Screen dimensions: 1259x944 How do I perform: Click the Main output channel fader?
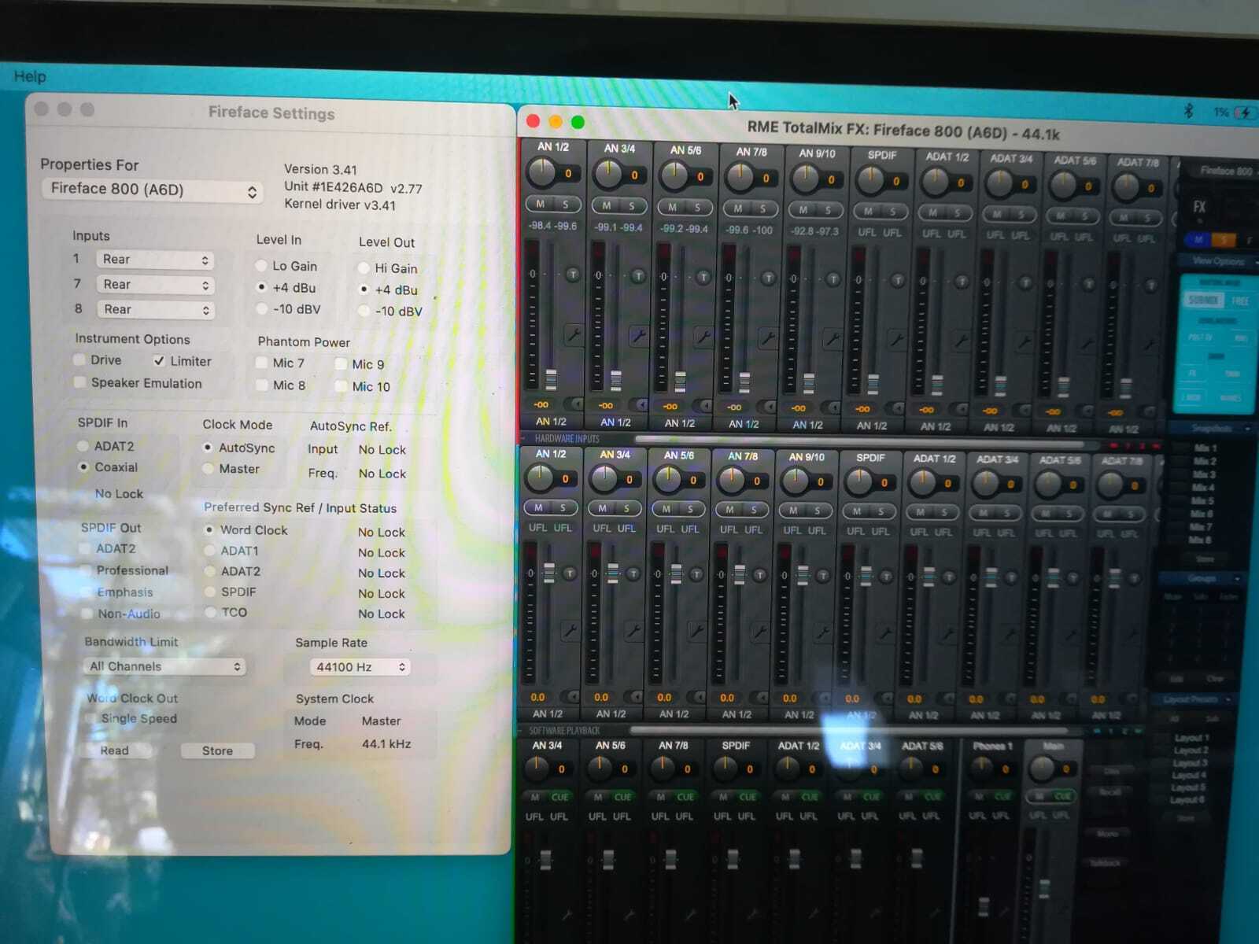[x=1044, y=888]
